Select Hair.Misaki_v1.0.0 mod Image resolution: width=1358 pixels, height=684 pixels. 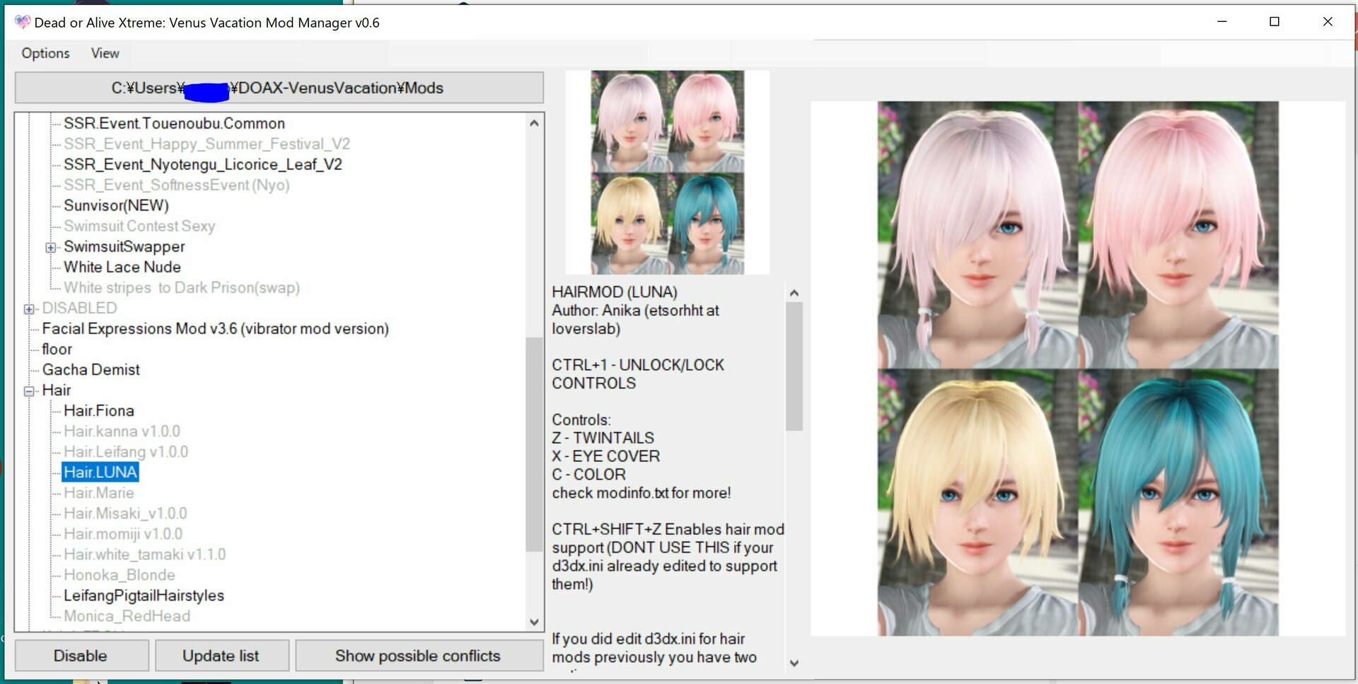tap(125, 513)
